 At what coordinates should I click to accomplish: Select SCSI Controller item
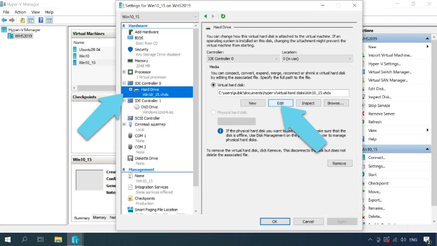[147, 118]
